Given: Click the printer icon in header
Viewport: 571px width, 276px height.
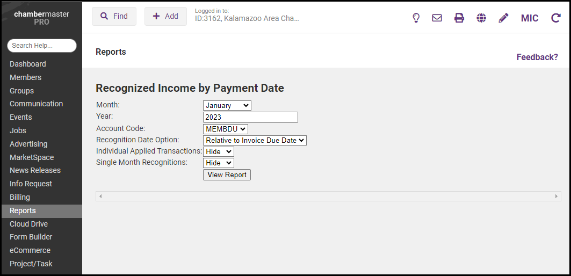Looking at the screenshot, I should (459, 18).
